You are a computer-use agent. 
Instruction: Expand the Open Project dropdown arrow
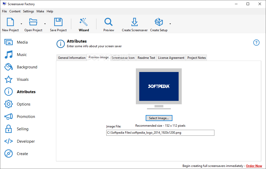coord(45,24)
